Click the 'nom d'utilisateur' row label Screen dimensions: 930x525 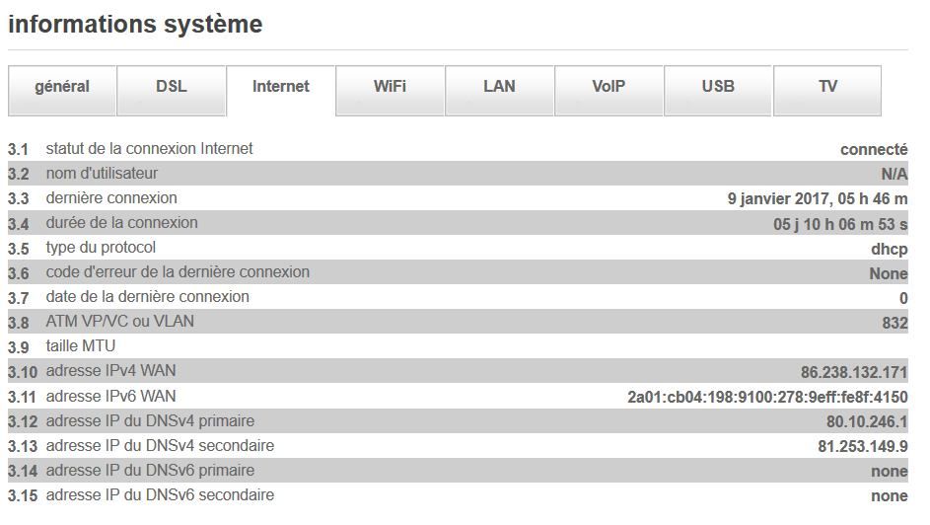(102, 174)
